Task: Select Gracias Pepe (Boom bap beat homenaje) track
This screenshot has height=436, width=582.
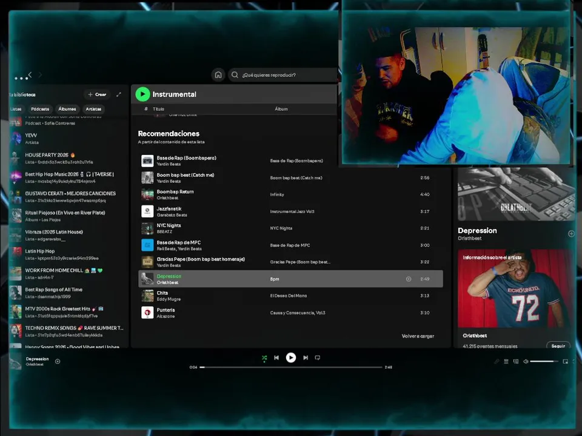Action: coord(201,259)
